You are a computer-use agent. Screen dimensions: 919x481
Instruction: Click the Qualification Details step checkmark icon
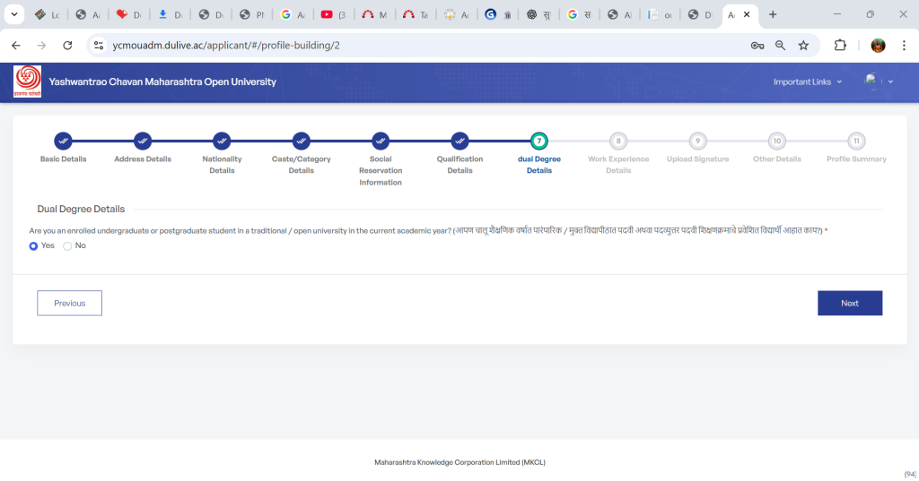[x=459, y=141]
